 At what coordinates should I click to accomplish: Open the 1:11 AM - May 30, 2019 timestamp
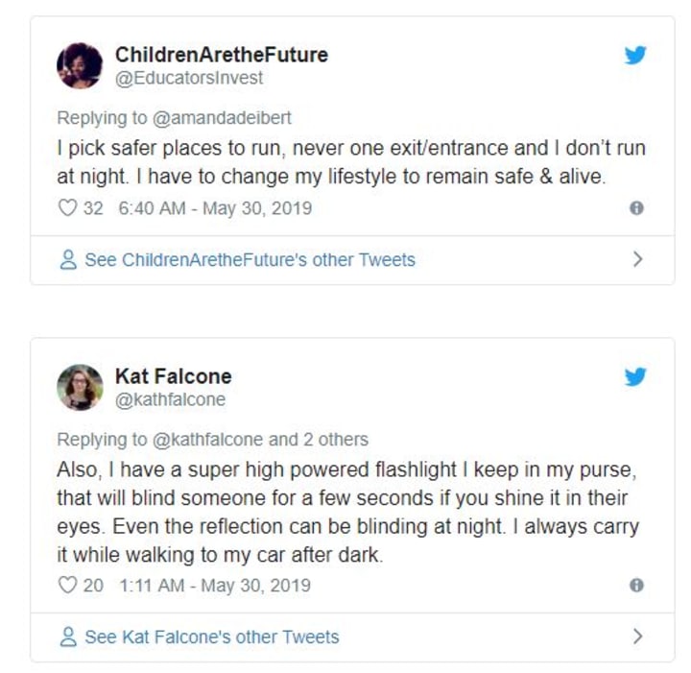[214, 586]
